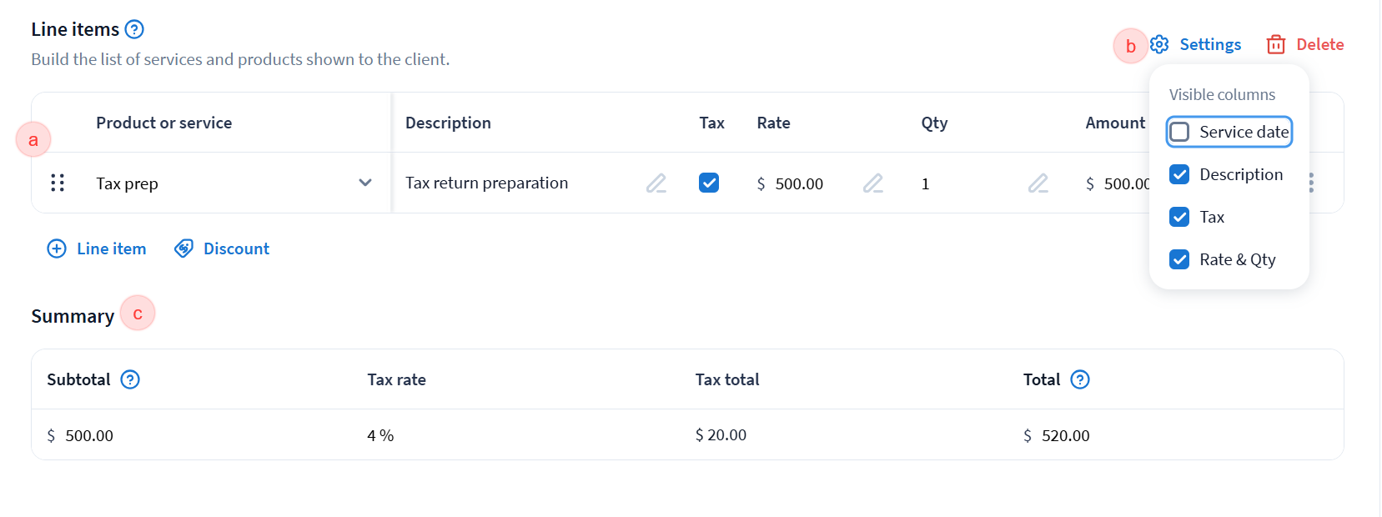The image size is (1382, 517).
Task: Expand the Tax prep product dropdown
Action: point(365,183)
